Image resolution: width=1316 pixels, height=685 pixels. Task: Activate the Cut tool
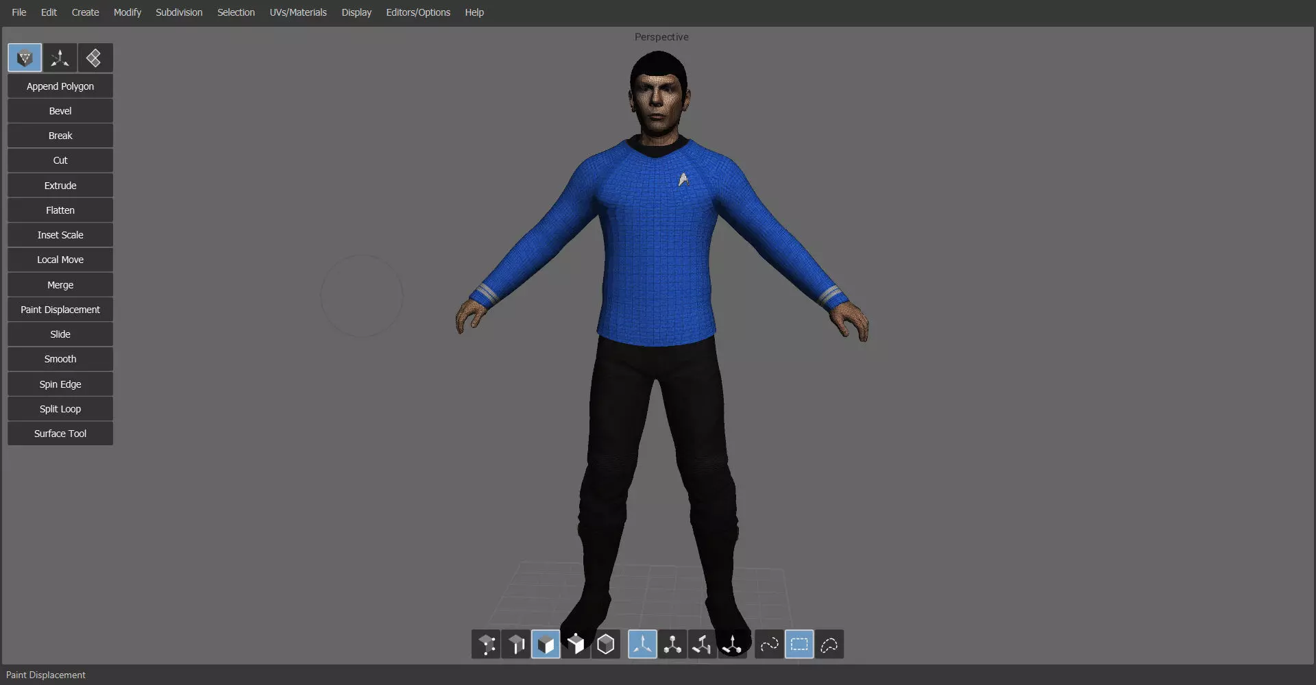click(60, 160)
